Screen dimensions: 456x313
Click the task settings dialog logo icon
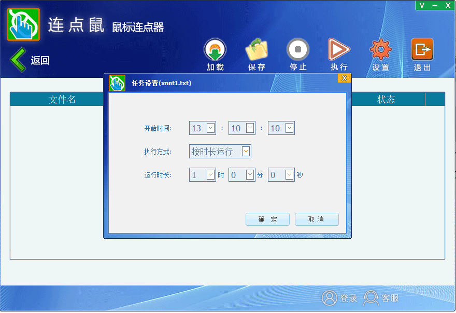coord(117,83)
